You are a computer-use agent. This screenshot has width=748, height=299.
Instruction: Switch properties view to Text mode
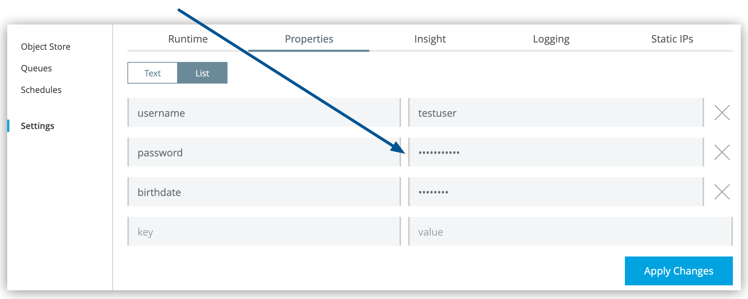(152, 73)
